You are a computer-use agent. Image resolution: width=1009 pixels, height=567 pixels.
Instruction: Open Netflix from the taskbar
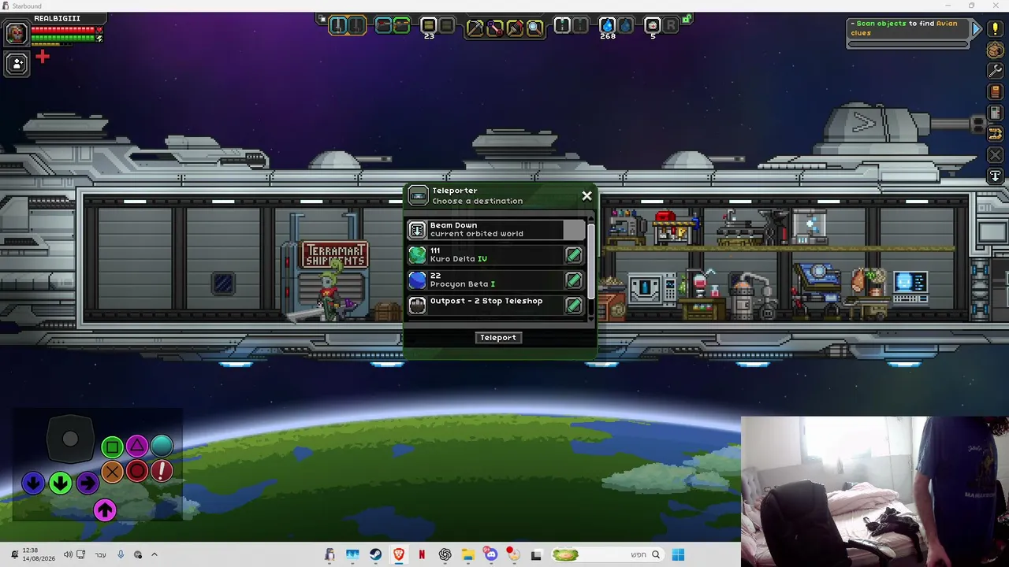(422, 554)
